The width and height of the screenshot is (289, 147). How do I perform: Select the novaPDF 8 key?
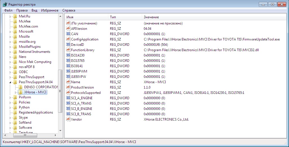pyautogui.click(x=27, y=67)
